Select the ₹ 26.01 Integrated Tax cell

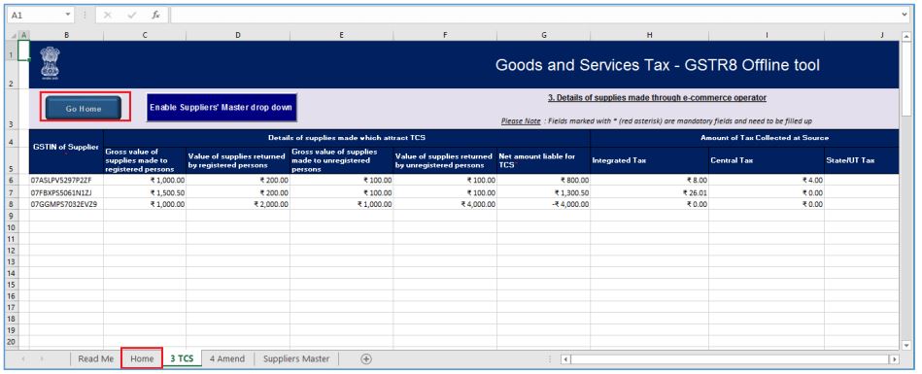pyautogui.click(x=649, y=192)
